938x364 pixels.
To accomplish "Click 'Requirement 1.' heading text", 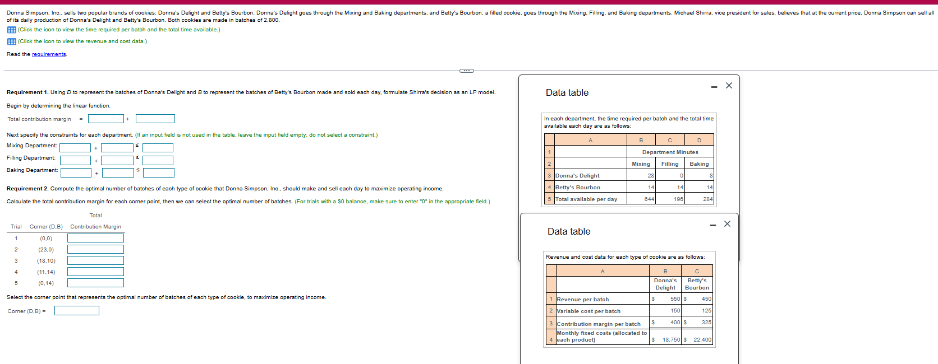I will (27, 92).
